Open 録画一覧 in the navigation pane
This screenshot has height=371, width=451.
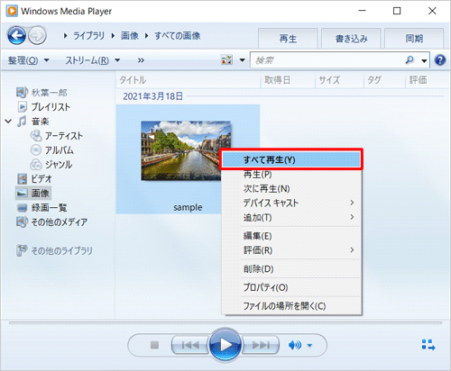[x=49, y=207]
